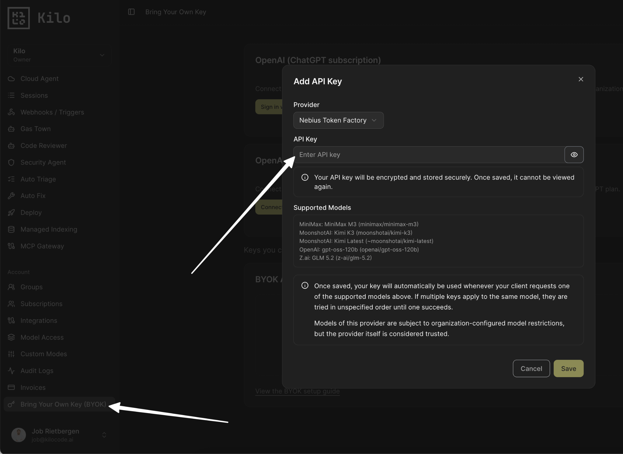
Task: Close the Add API Key dialog
Action: pos(581,79)
